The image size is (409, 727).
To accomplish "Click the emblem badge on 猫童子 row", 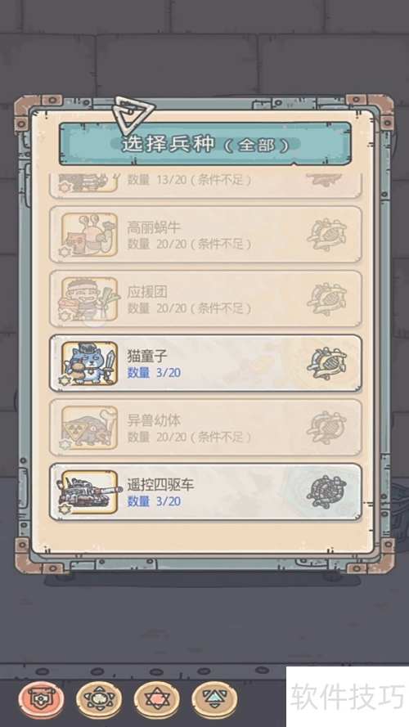I will point(327,363).
